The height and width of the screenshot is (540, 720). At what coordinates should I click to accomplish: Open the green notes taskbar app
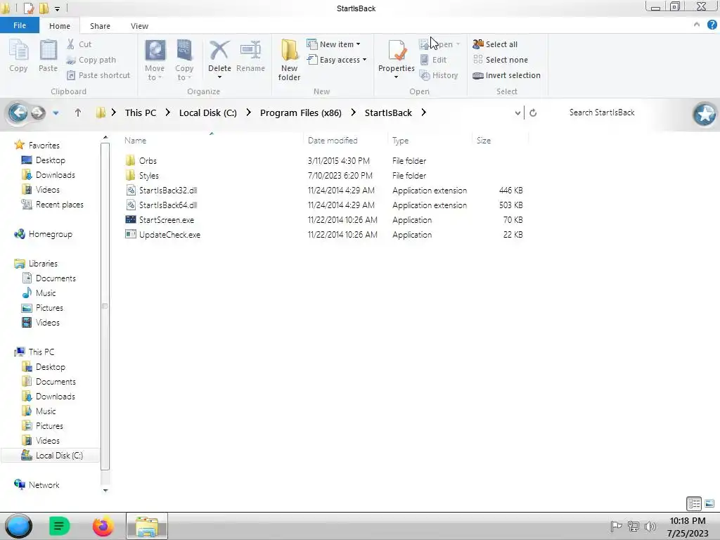tap(59, 526)
